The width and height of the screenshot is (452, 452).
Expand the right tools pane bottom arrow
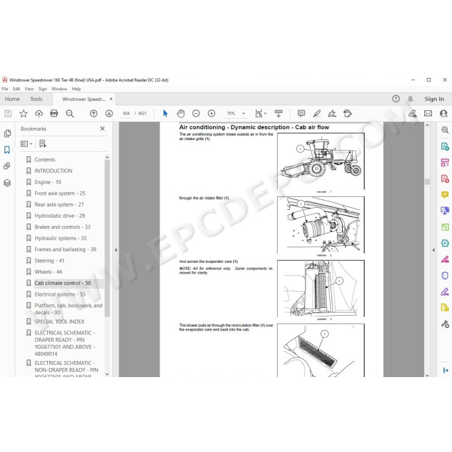[446, 370]
